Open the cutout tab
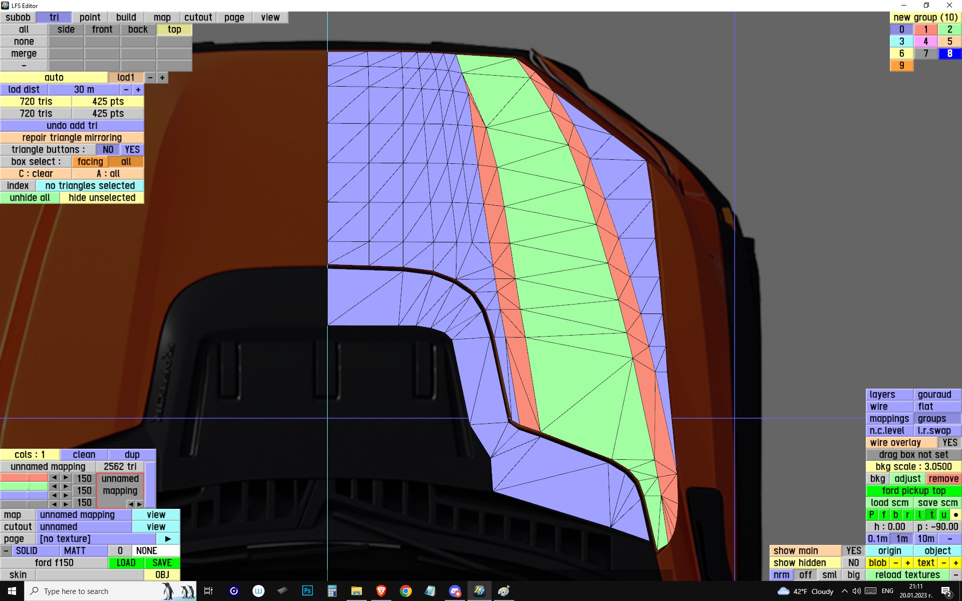This screenshot has width=962, height=601. point(198,18)
